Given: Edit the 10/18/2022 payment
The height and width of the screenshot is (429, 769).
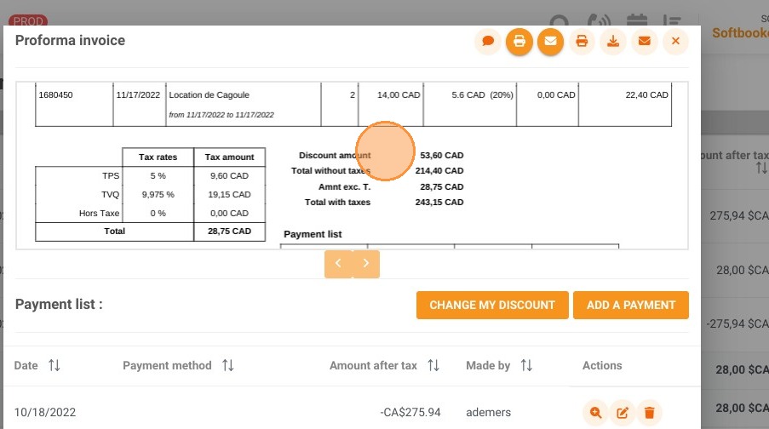Looking at the screenshot, I should (623, 413).
